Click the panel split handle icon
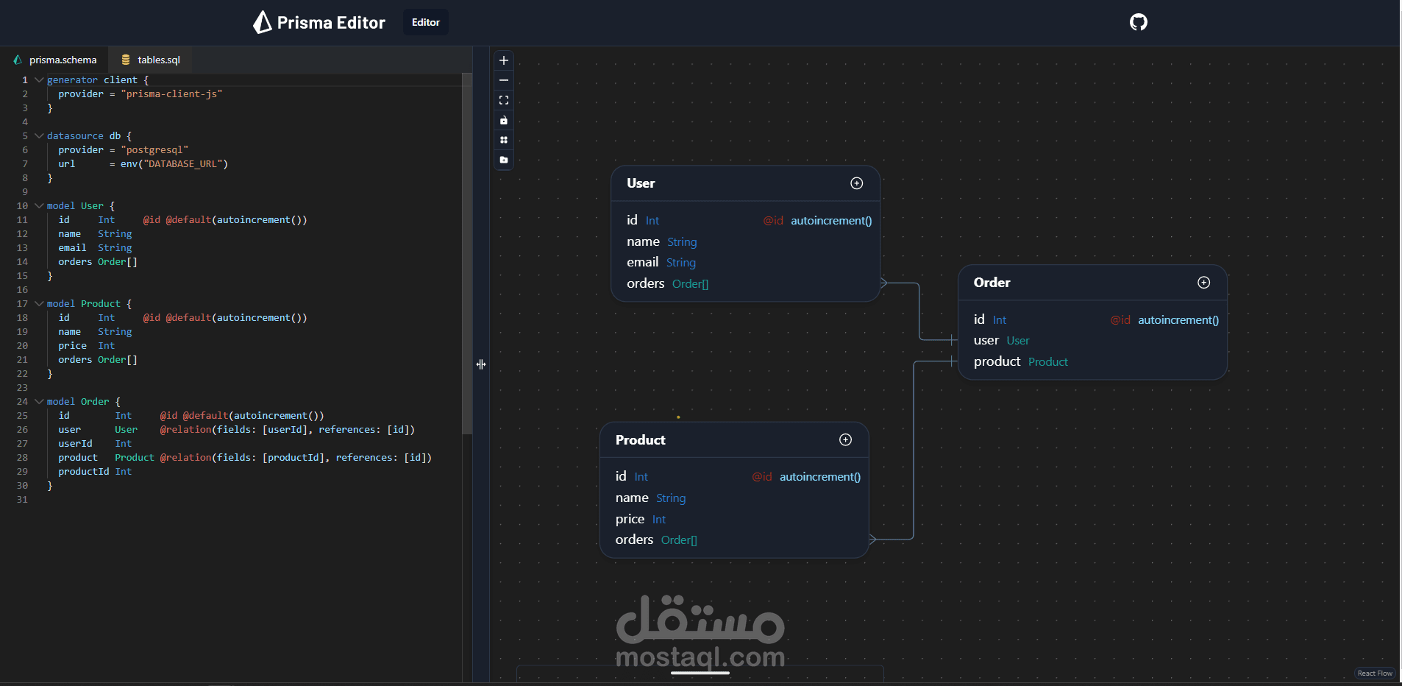This screenshot has height=686, width=1402. 481,364
